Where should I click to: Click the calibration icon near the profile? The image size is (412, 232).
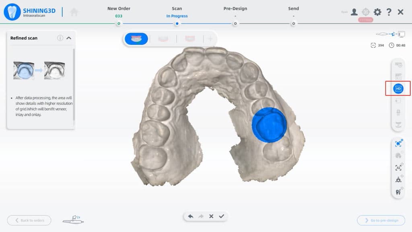coord(365,12)
